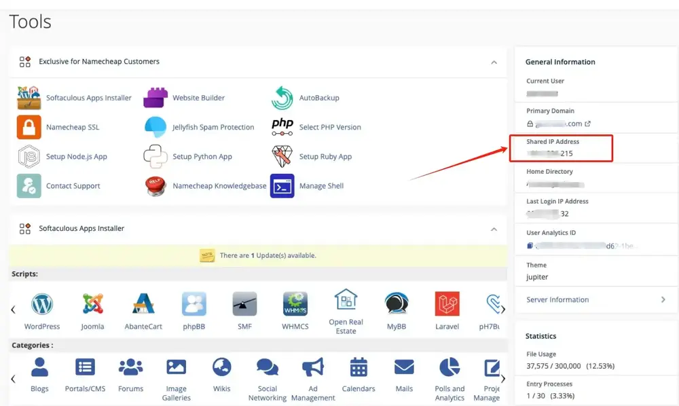Expand Server Information
Image resolution: width=679 pixels, height=406 pixels.
pos(596,299)
